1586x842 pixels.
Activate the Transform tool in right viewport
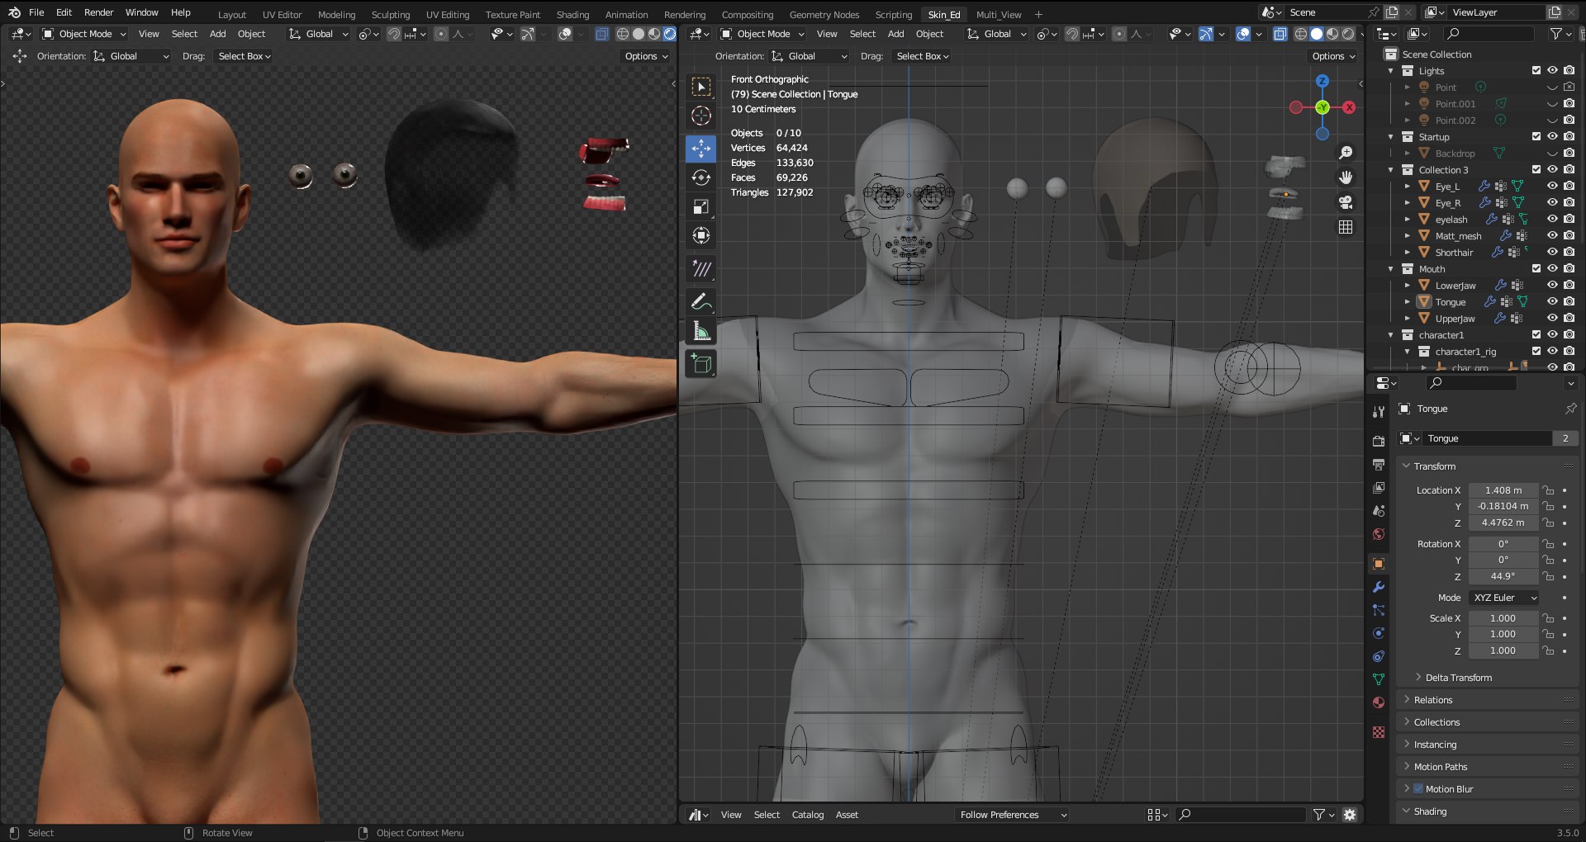click(x=701, y=235)
